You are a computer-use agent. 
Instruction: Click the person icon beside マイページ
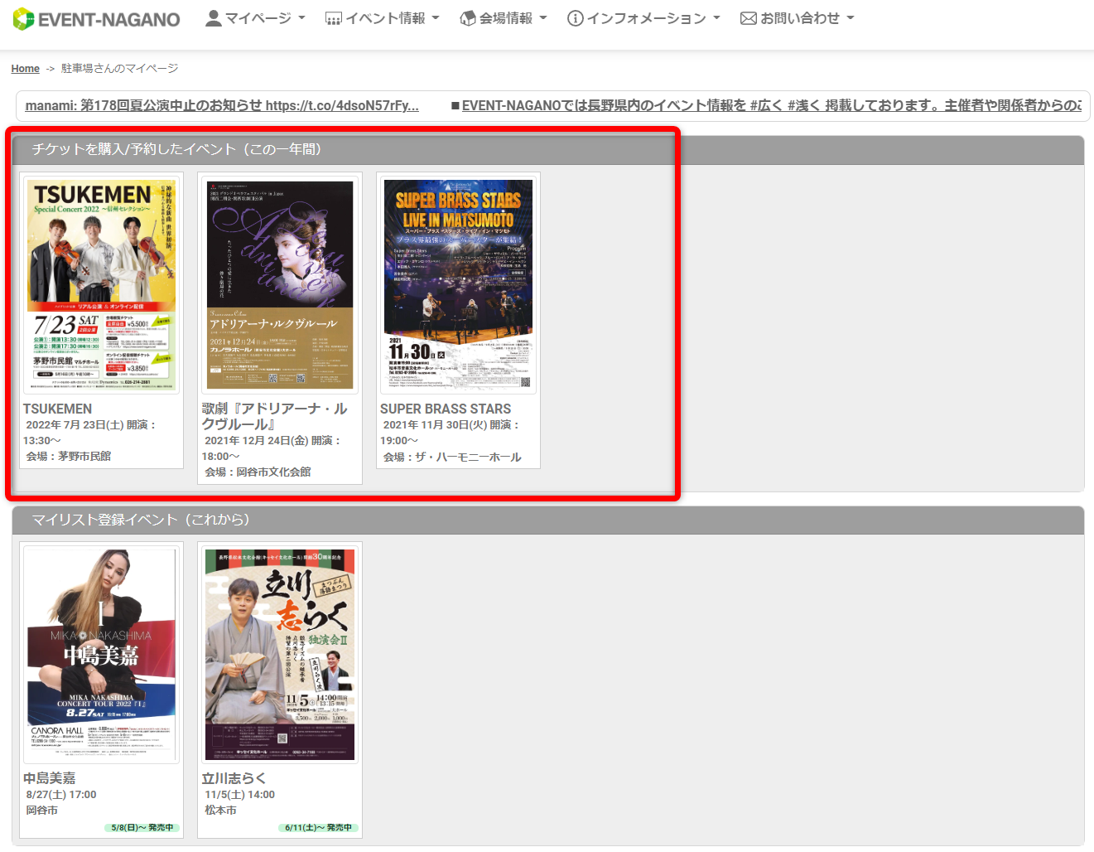[x=214, y=18]
